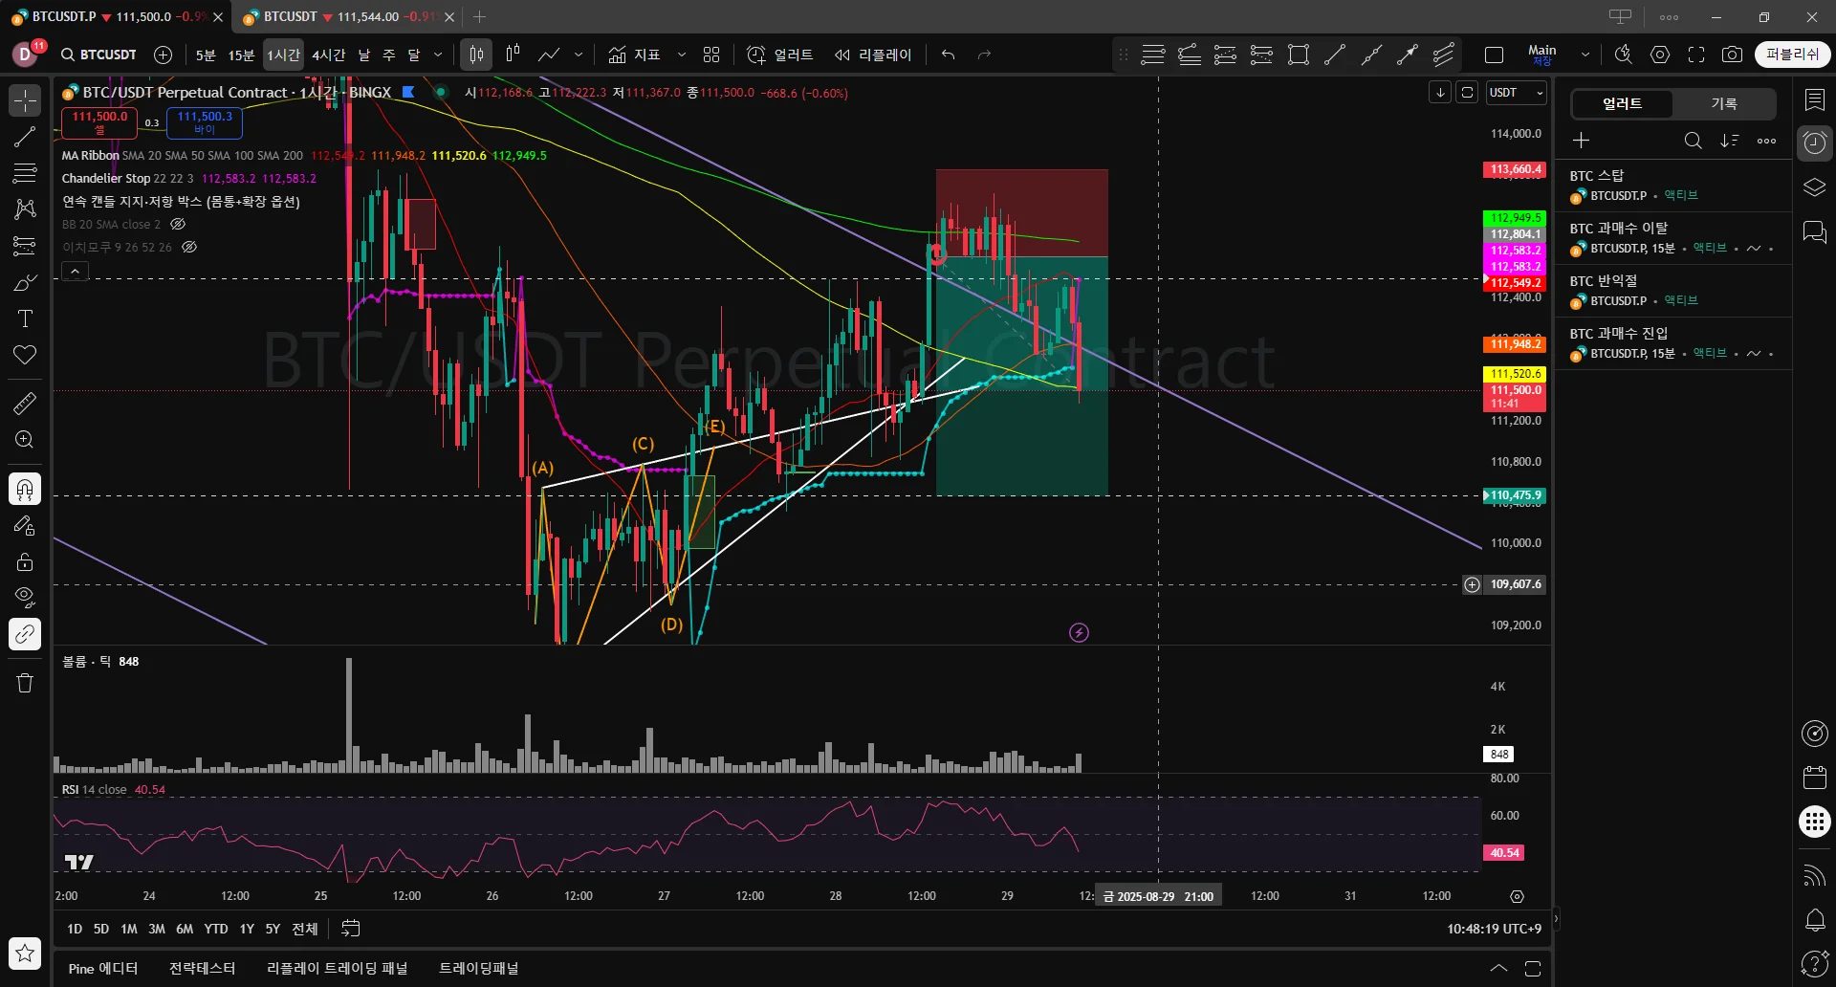The height and width of the screenshot is (987, 1836).
Task: Open the time axis settings gear
Action: [1517, 896]
